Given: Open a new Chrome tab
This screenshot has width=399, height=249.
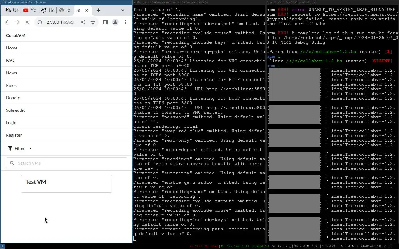Looking at the screenshot, I should pos(99,10).
